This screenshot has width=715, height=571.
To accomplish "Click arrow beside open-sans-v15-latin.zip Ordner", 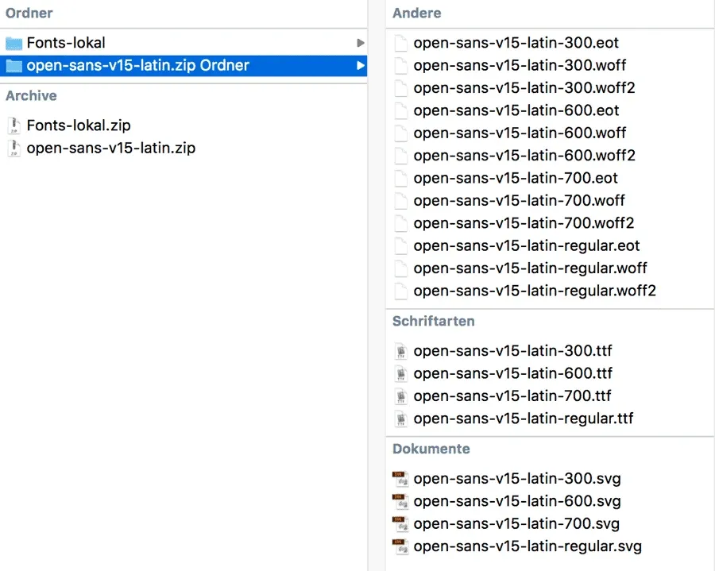I will (361, 65).
